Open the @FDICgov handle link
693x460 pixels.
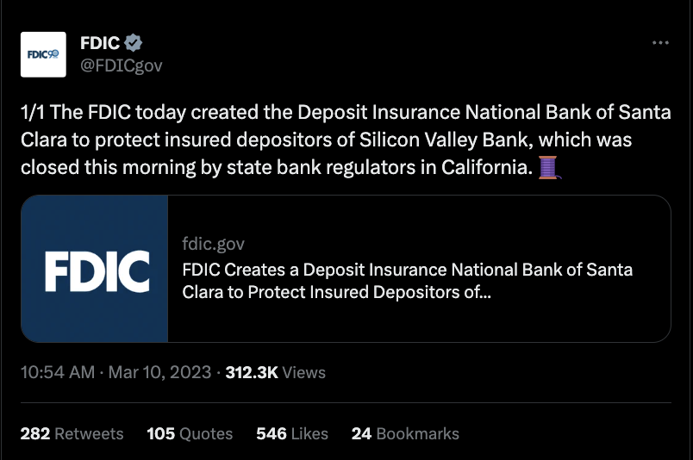click(121, 65)
